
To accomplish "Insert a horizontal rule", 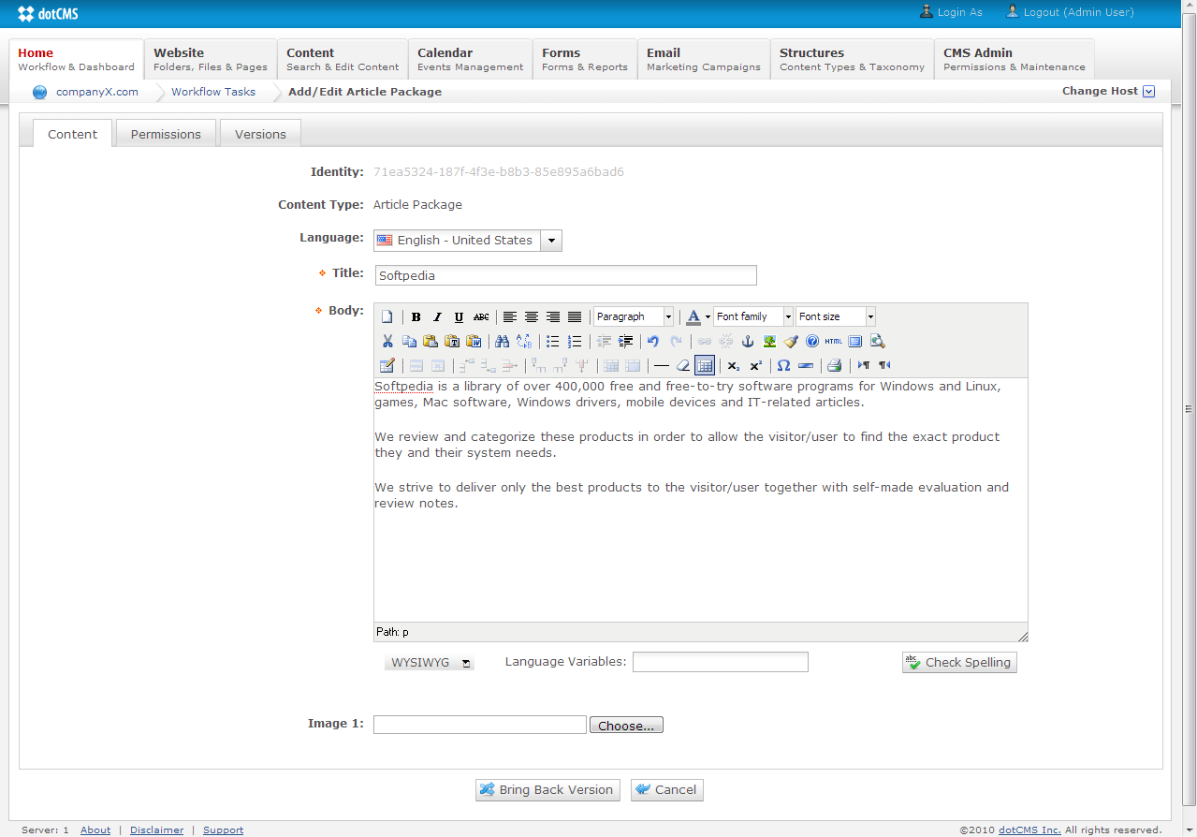I will pos(662,365).
